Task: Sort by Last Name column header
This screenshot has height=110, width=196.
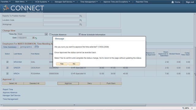Action: (x=18, y=54)
